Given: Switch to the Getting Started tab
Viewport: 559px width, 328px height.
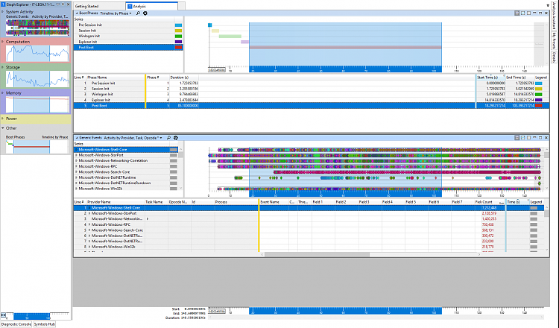Looking at the screenshot, I should click(x=99, y=6).
